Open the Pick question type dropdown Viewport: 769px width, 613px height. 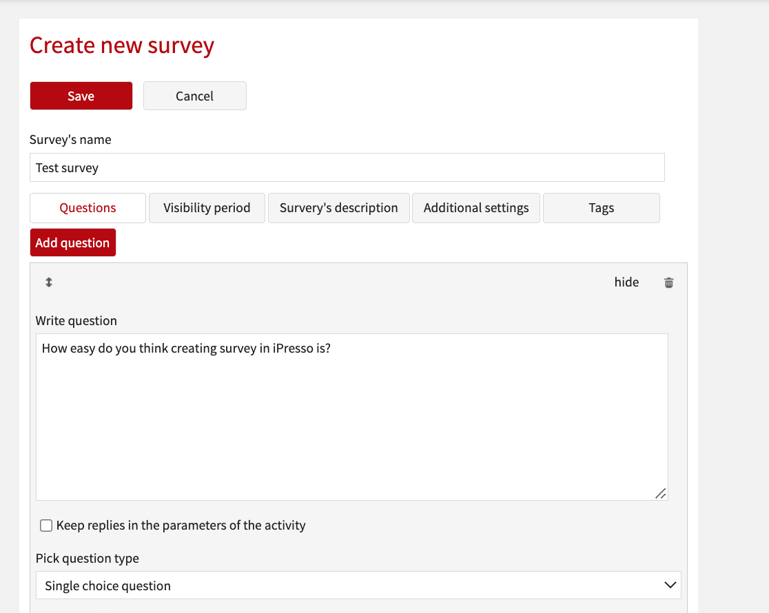tap(358, 585)
